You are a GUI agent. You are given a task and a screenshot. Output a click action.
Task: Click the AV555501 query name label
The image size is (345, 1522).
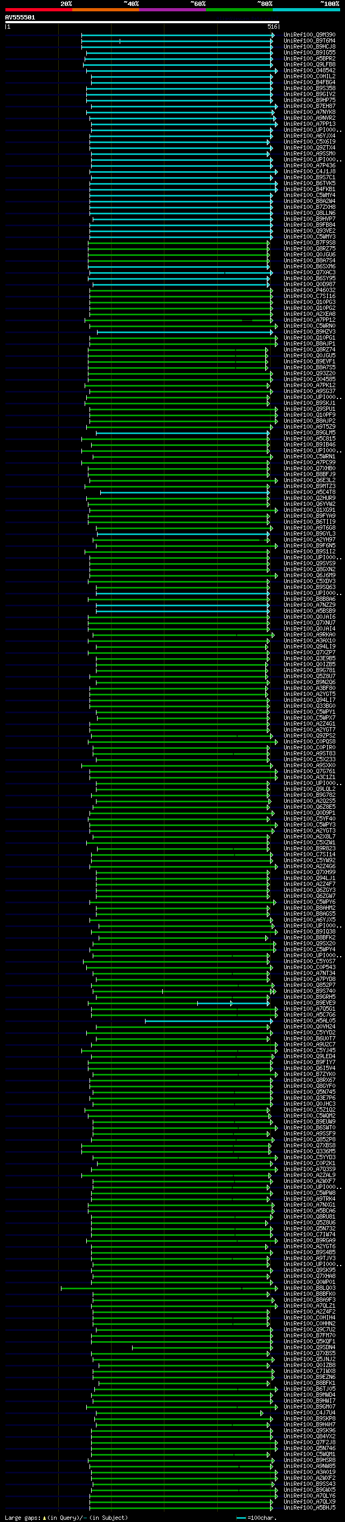(x=20, y=18)
